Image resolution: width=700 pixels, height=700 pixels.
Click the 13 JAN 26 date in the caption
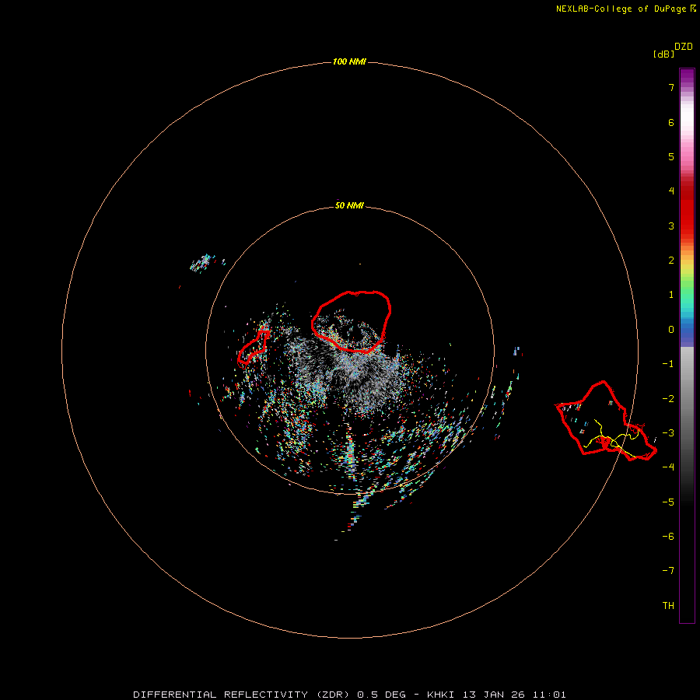click(x=494, y=695)
